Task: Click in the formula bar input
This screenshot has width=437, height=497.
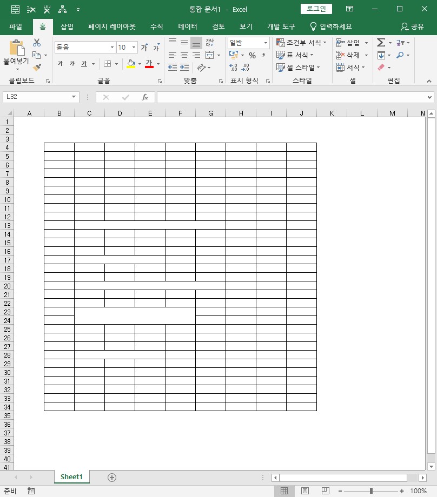Action: pyautogui.click(x=292, y=97)
